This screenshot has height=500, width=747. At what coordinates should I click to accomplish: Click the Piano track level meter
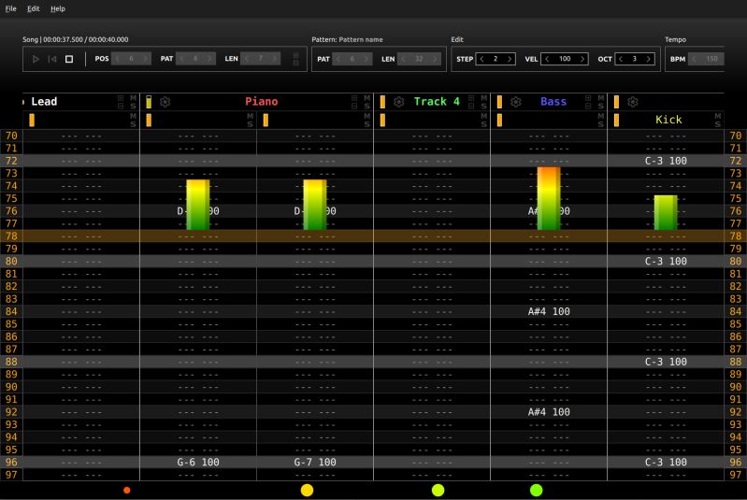149,102
